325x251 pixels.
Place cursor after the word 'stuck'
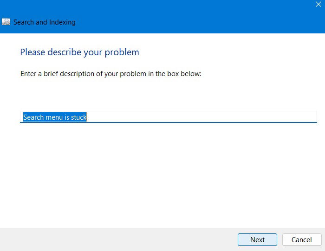[x=87, y=117]
